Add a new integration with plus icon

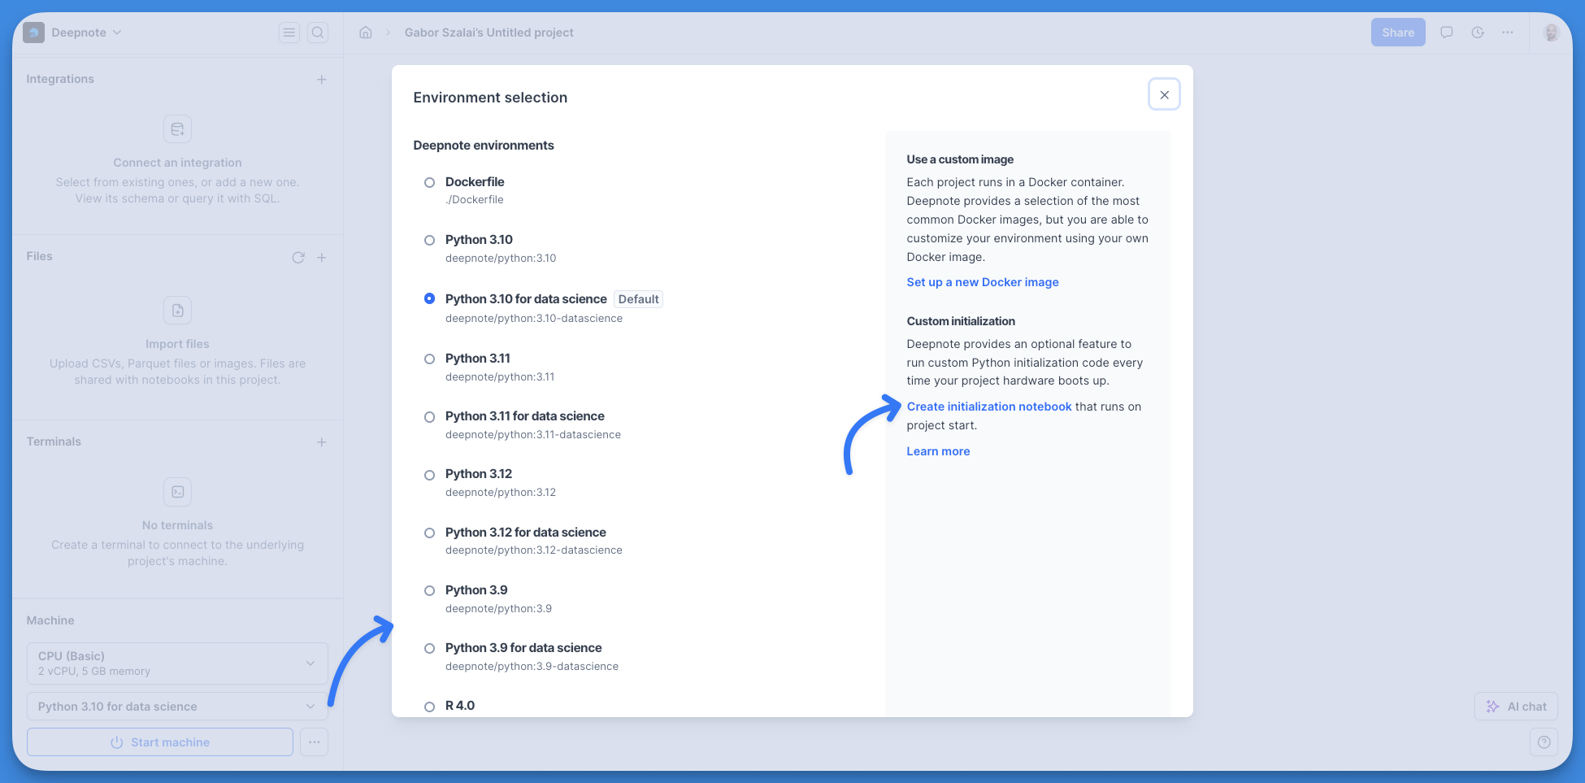click(x=322, y=80)
